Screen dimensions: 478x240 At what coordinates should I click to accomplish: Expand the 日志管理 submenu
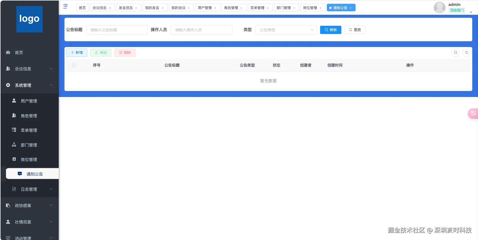pos(51,189)
